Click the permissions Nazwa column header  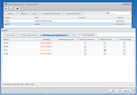coord(19,40)
